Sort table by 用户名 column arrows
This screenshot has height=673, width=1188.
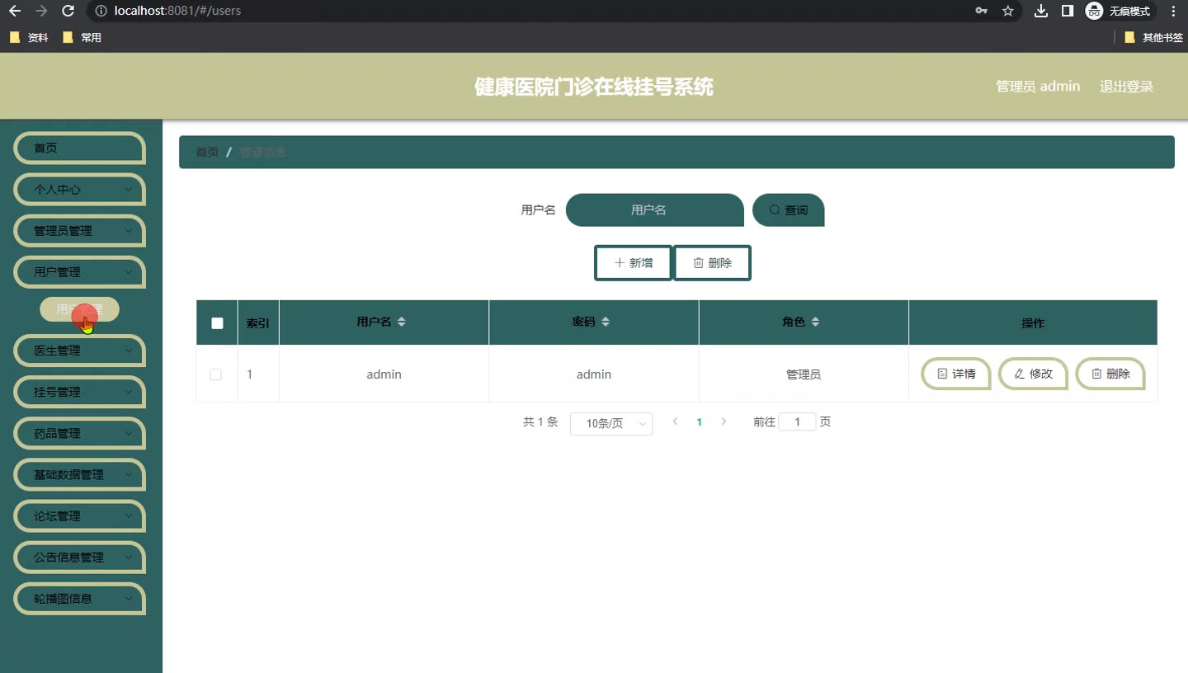tap(402, 322)
